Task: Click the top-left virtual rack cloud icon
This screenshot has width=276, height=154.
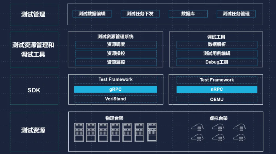Action: 197,127
